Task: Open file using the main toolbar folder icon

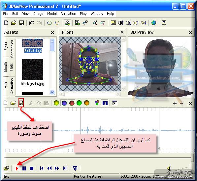Action: click(x=14, y=23)
